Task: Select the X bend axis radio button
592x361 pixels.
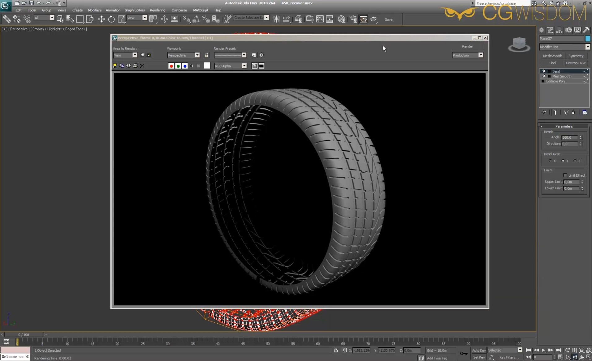Action: [550, 161]
